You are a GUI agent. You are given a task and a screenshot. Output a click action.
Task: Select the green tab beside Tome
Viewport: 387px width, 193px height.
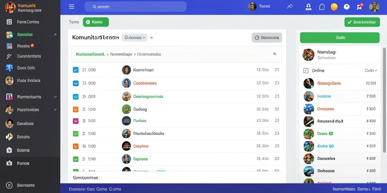(96, 22)
